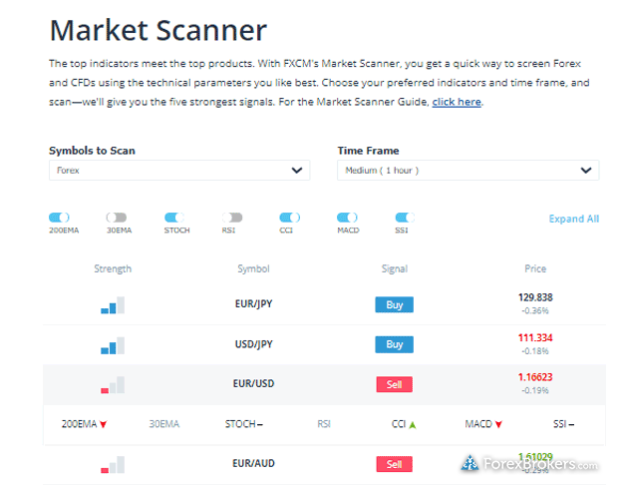The height and width of the screenshot is (486, 623).
Task: Click the -0.36% change under EUR/JPY price
Action: (x=535, y=310)
